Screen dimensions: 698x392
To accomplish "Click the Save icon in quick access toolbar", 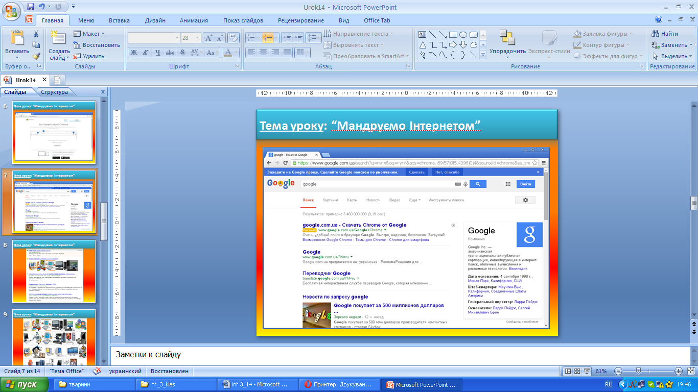I will pos(31,7).
